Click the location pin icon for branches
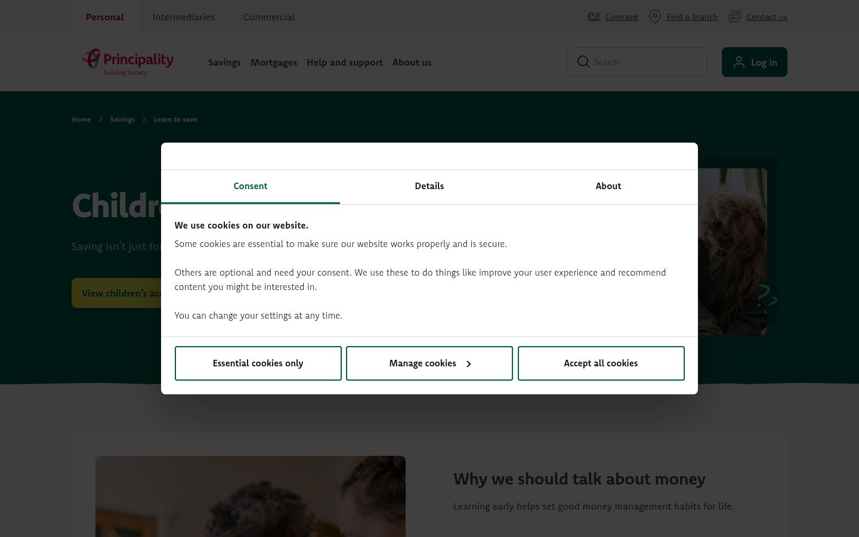Screen dimensions: 859x537 [x=655, y=17]
